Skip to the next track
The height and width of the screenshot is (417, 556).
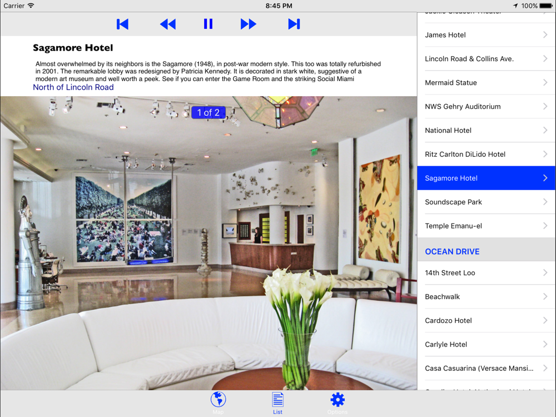(x=294, y=24)
